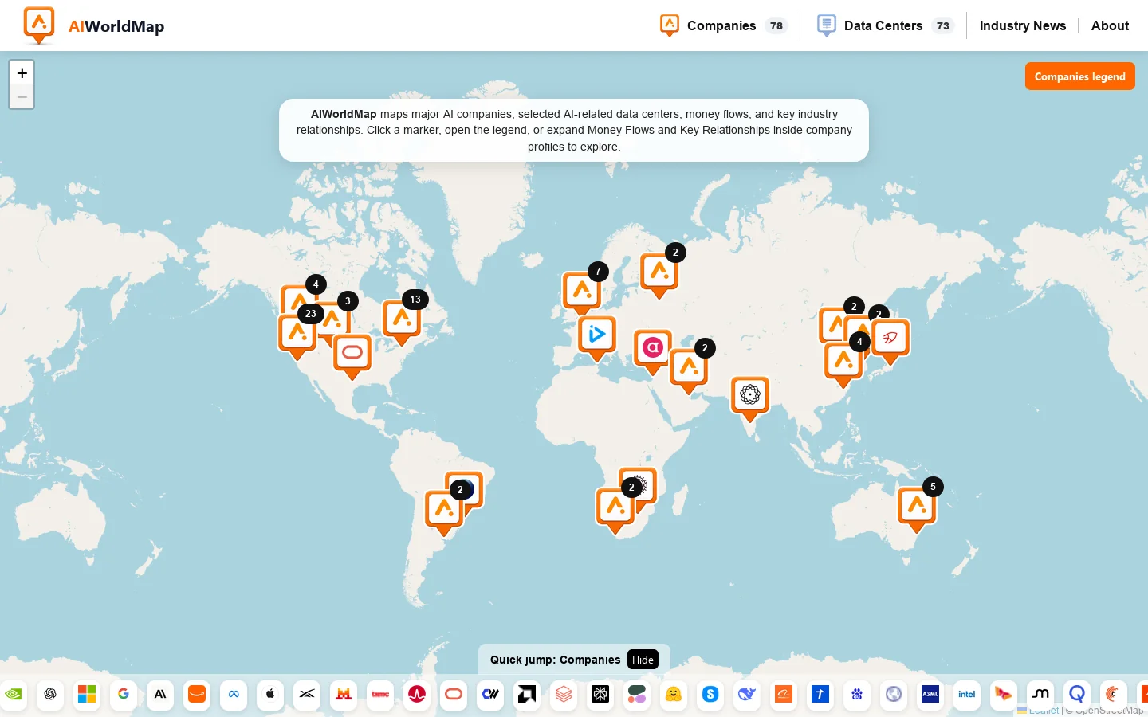This screenshot has height=717, width=1148.
Task: Open the Leaflet attribution link
Action: pyautogui.click(x=1038, y=710)
